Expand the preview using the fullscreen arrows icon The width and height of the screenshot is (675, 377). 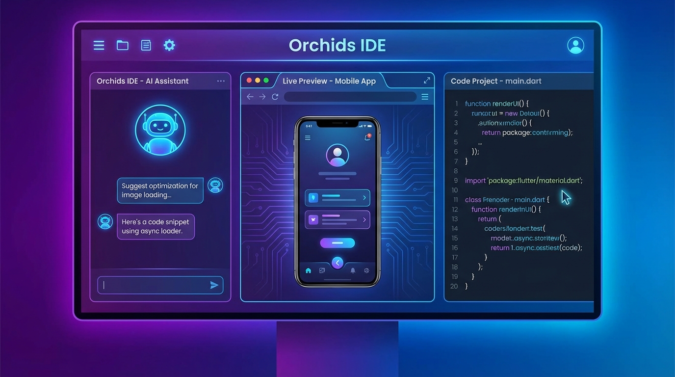pos(426,80)
